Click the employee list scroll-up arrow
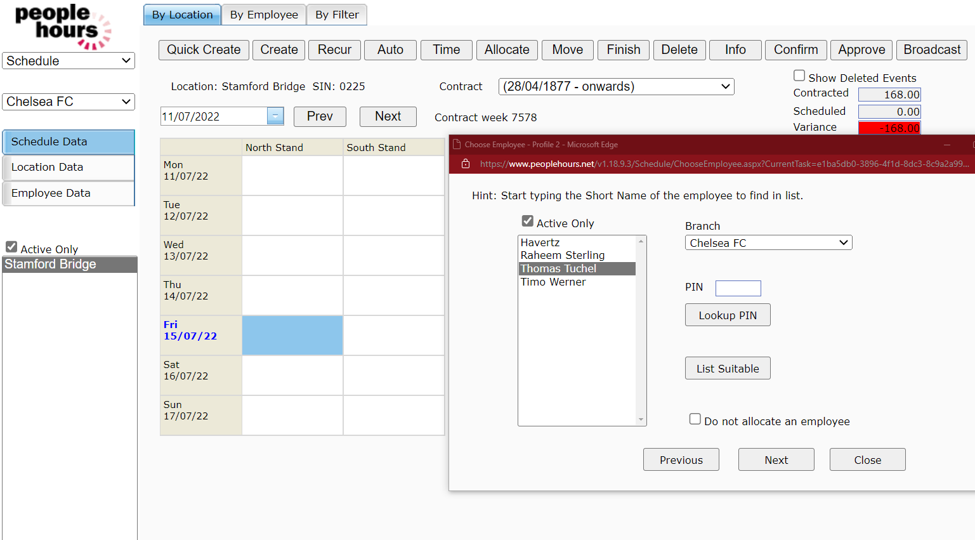Screen dimensions: 975x540 tap(641, 242)
